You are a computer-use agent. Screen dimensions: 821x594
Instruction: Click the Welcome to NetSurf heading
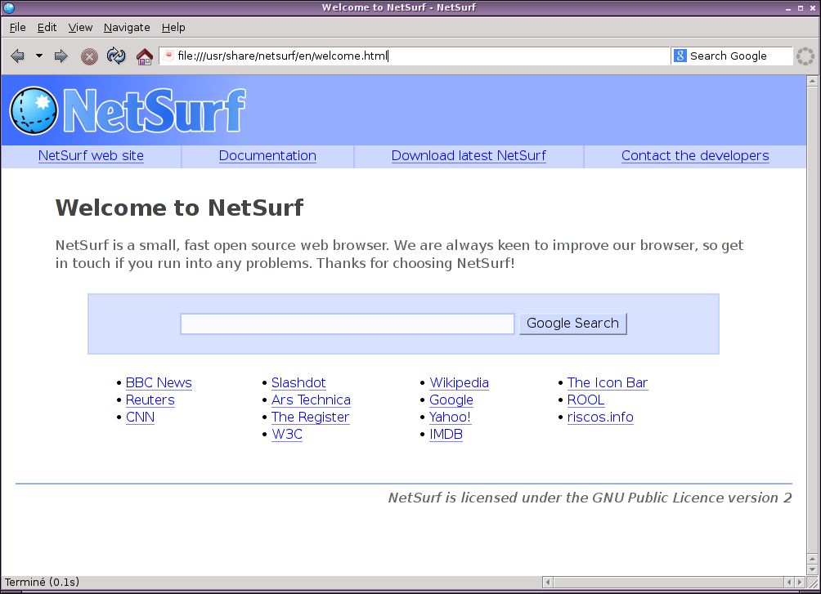tap(179, 208)
